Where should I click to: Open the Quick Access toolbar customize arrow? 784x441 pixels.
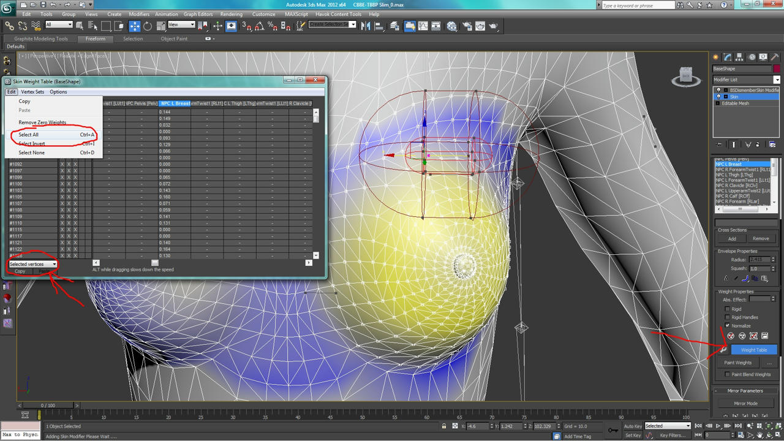click(91, 5)
